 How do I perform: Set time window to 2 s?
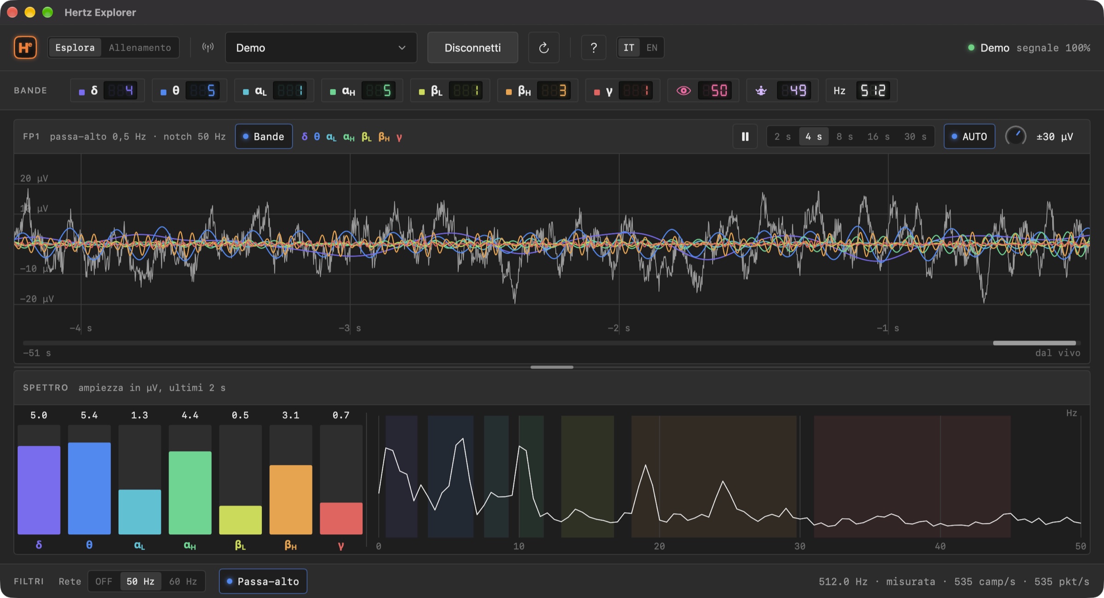point(782,137)
